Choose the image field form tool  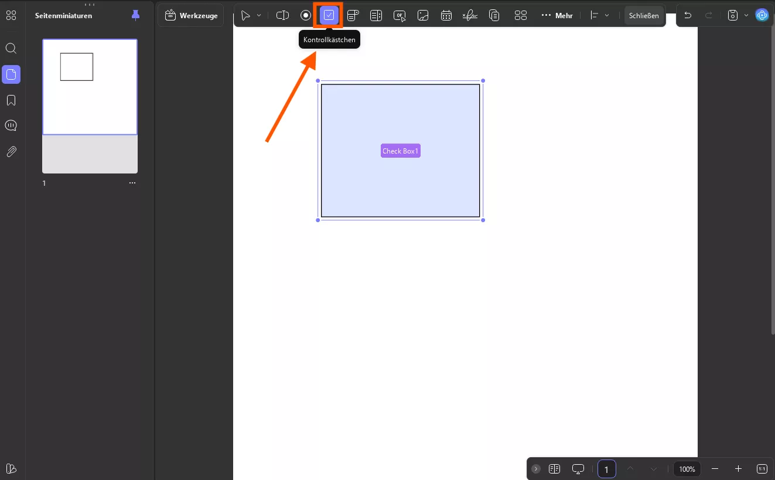pyautogui.click(x=423, y=16)
